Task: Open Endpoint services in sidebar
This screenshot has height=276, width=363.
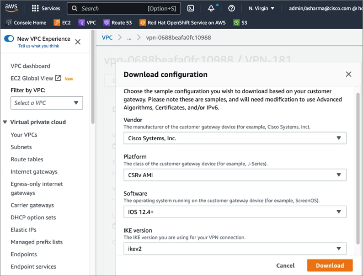Action: pos(33,266)
